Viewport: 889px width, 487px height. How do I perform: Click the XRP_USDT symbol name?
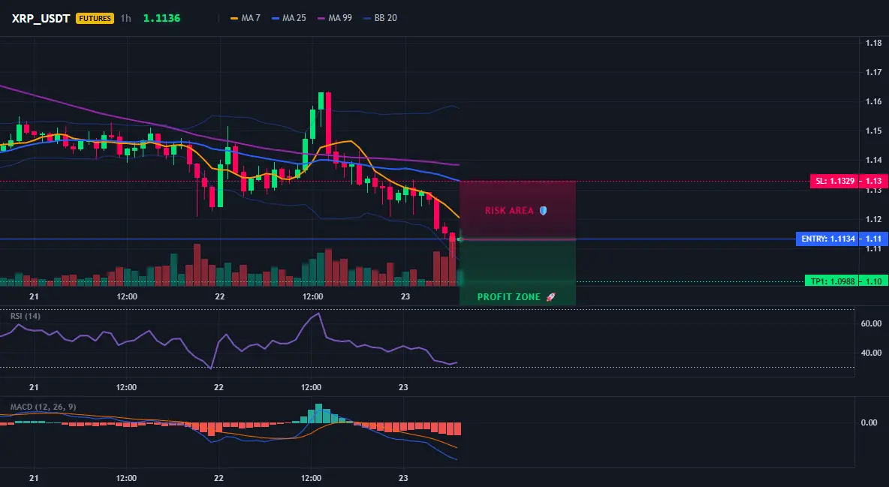(x=41, y=18)
